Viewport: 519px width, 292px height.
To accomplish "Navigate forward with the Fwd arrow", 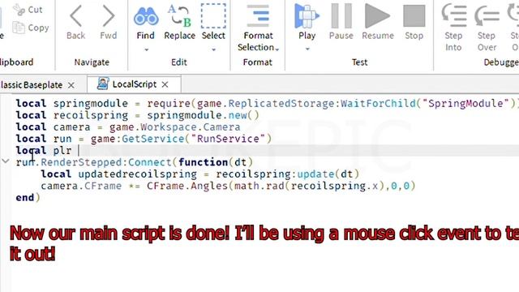I will click(x=109, y=16).
